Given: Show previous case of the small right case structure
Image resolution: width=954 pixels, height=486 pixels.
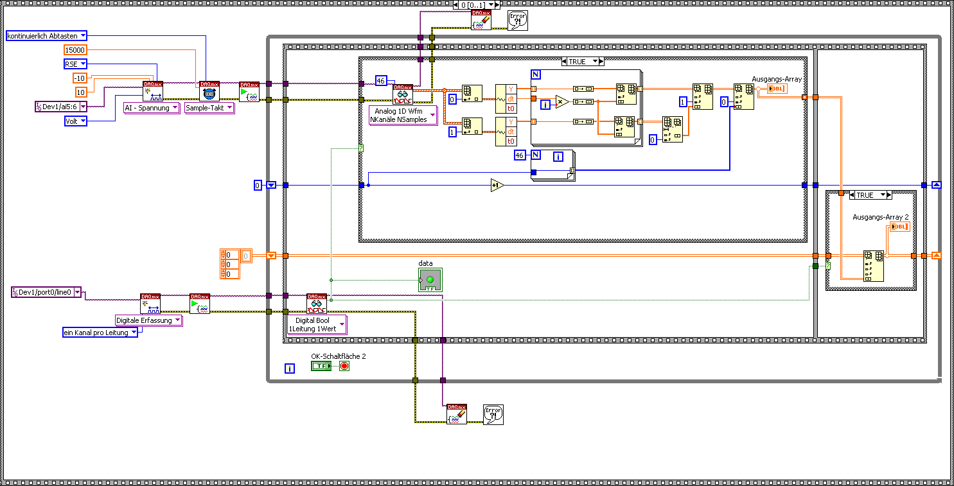Looking at the screenshot, I should pyautogui.click(x=851, y=195).
